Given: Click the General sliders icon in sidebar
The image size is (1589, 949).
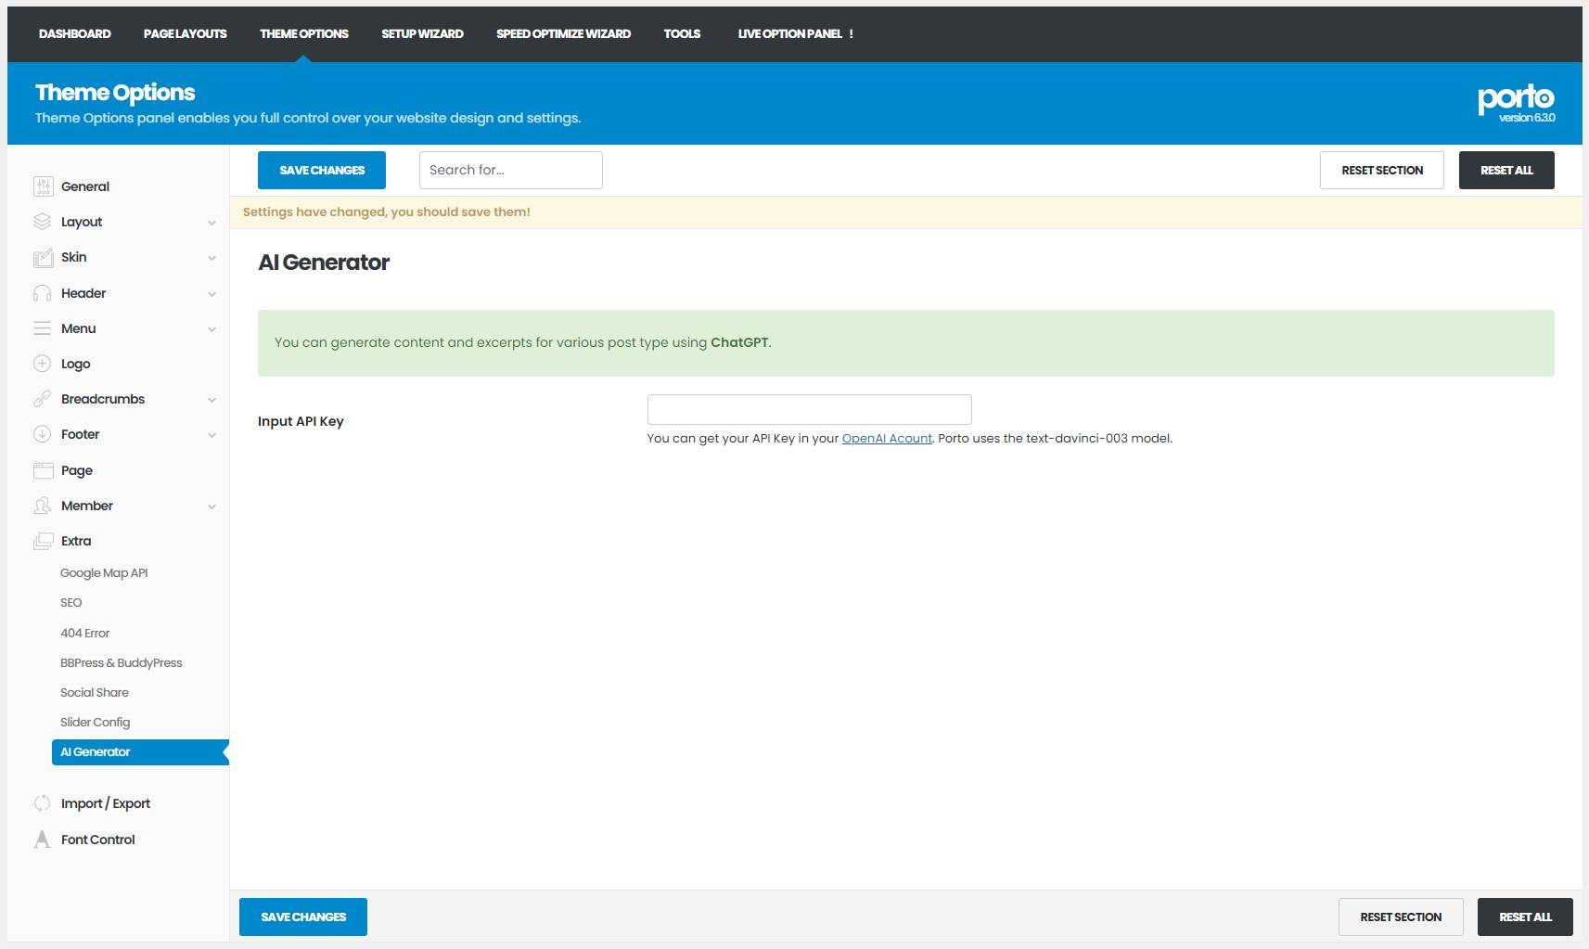Looking at the screenshot, I should coord(43,186).
